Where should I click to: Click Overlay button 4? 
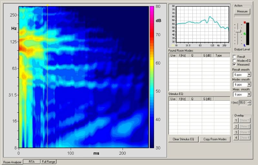pos(236,138)
